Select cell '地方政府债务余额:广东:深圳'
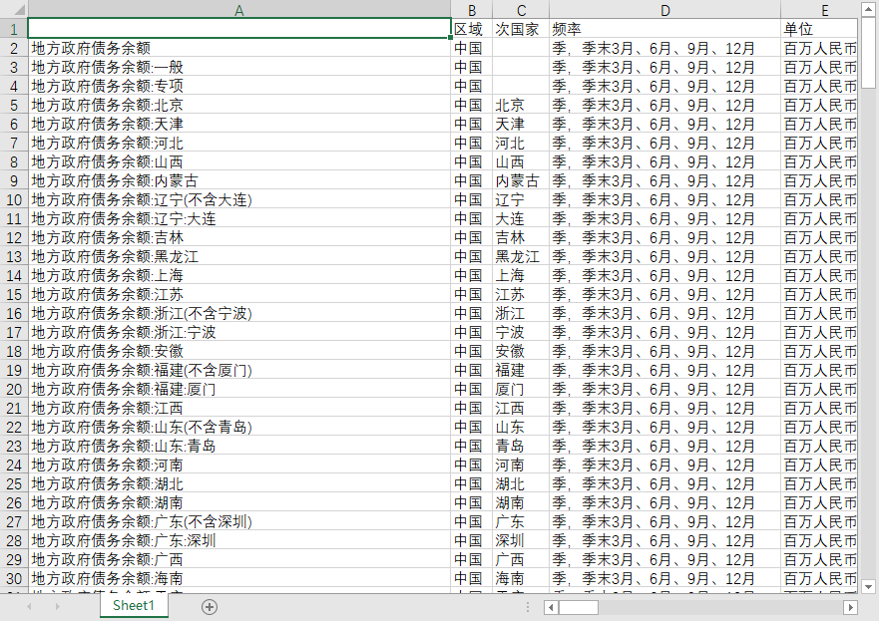The image size is (879, 621). tap(239, 541)
